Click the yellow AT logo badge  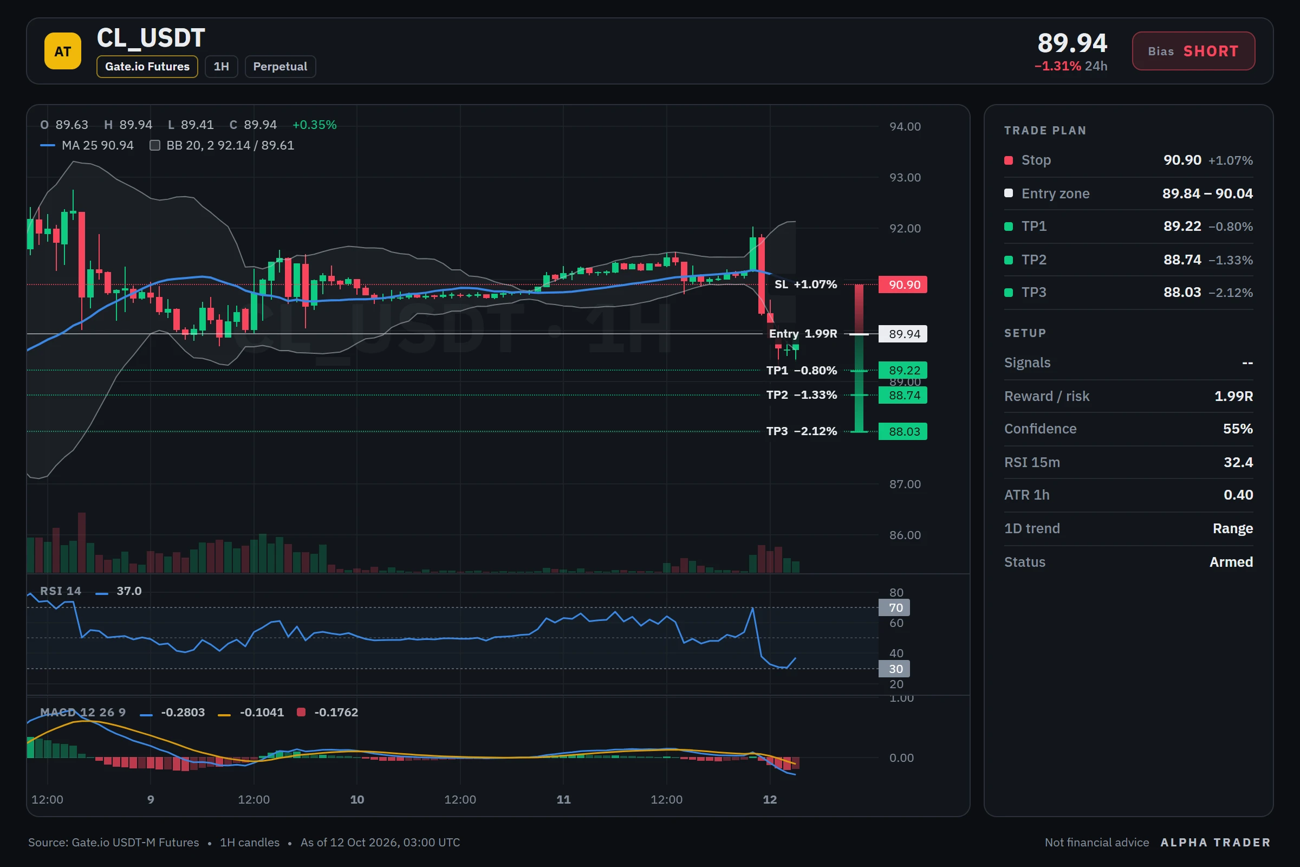tap(62, 51)
